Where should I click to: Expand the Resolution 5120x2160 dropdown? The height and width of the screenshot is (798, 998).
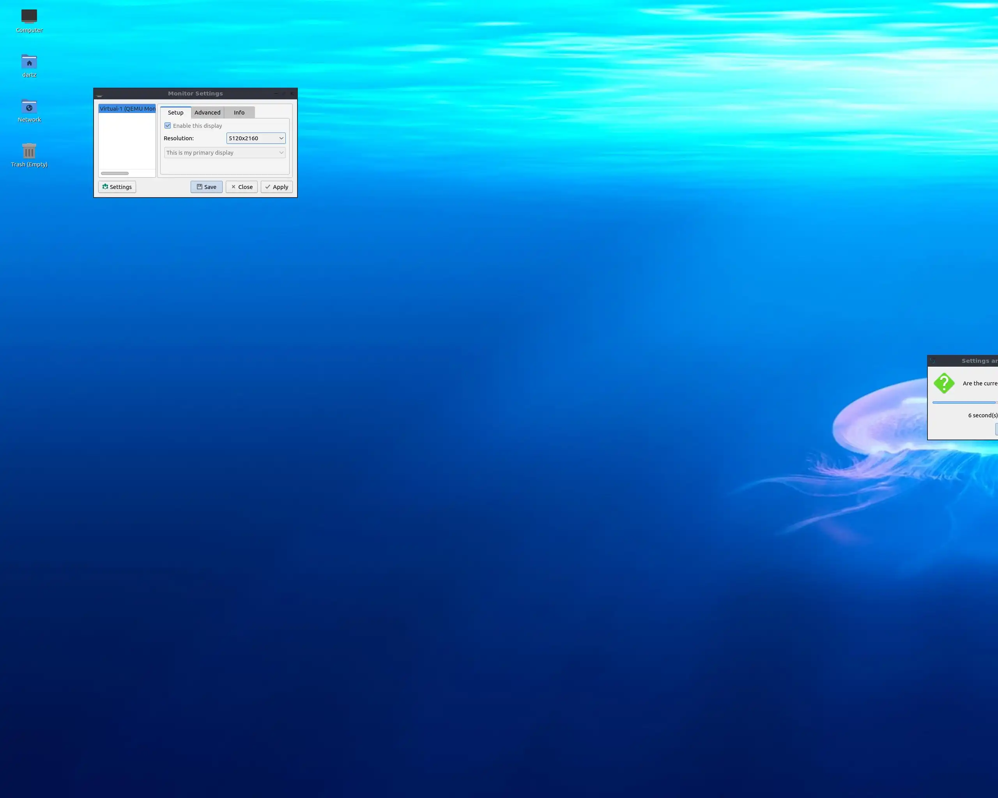pyautogui.click(x=255, y=138)
